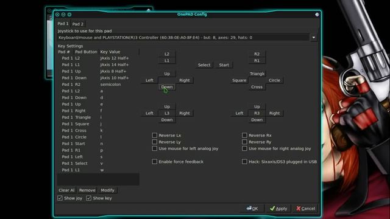The image size is (390, 219).
Task: Click the Cross mapping button
Action: coord(257,87)
